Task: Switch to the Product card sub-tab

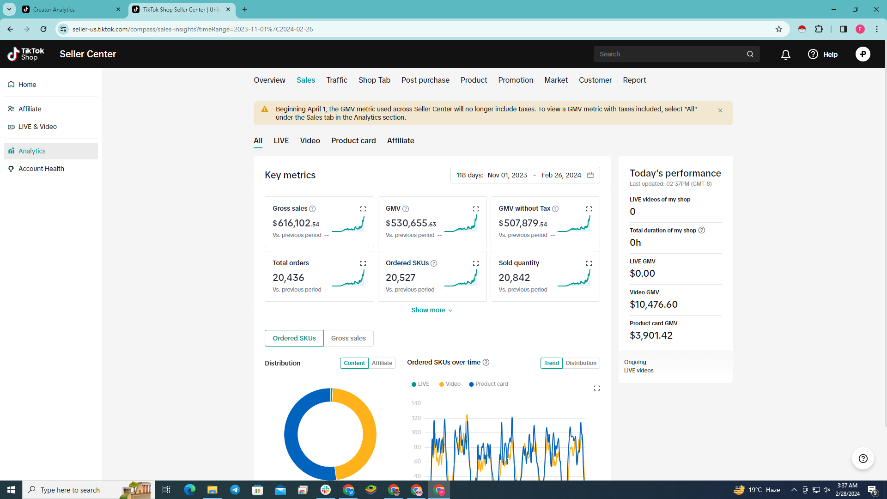Action: (x=353, y=140)
